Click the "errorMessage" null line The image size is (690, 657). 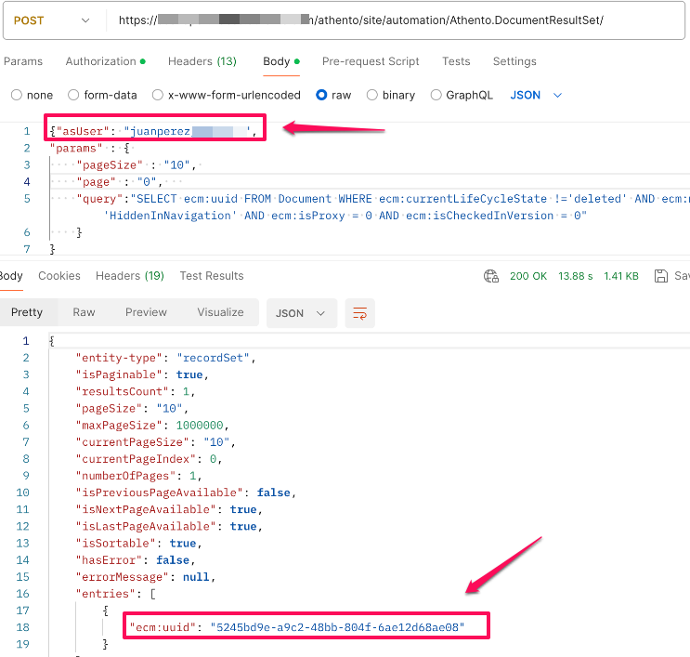pos(145,577)
